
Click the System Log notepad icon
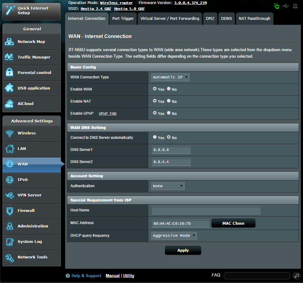(10, 242)
